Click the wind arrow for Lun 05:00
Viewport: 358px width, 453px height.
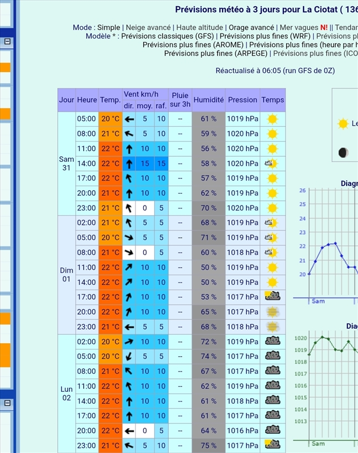129,357
